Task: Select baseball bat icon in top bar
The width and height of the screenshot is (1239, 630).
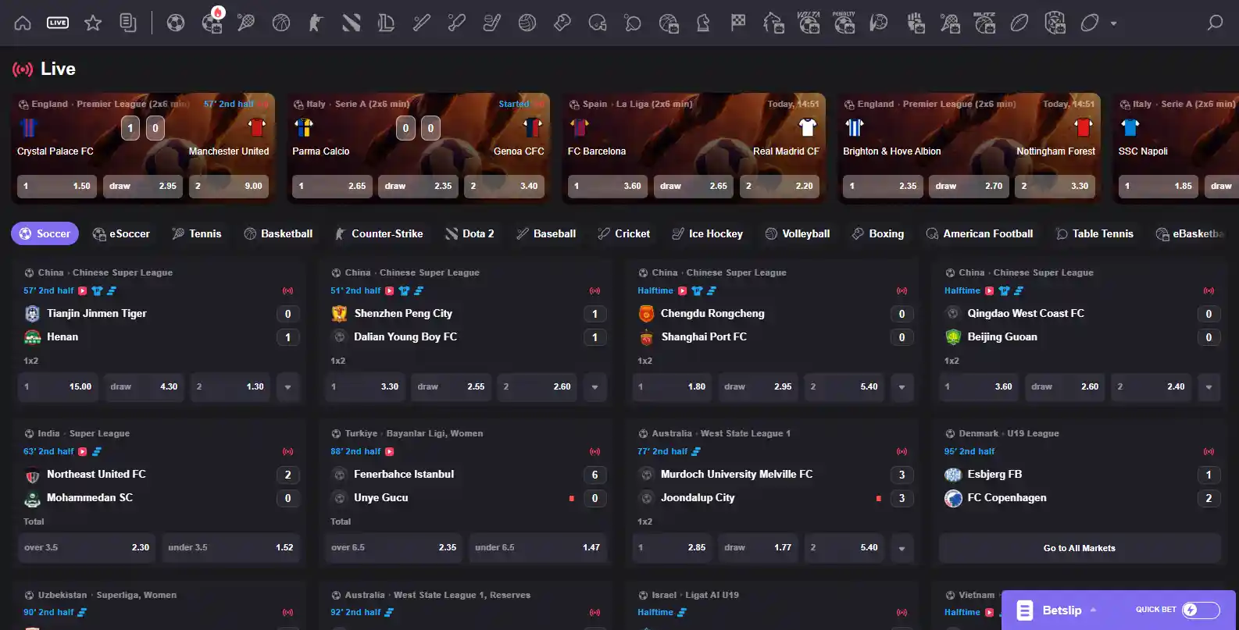Action: [422, 23]
